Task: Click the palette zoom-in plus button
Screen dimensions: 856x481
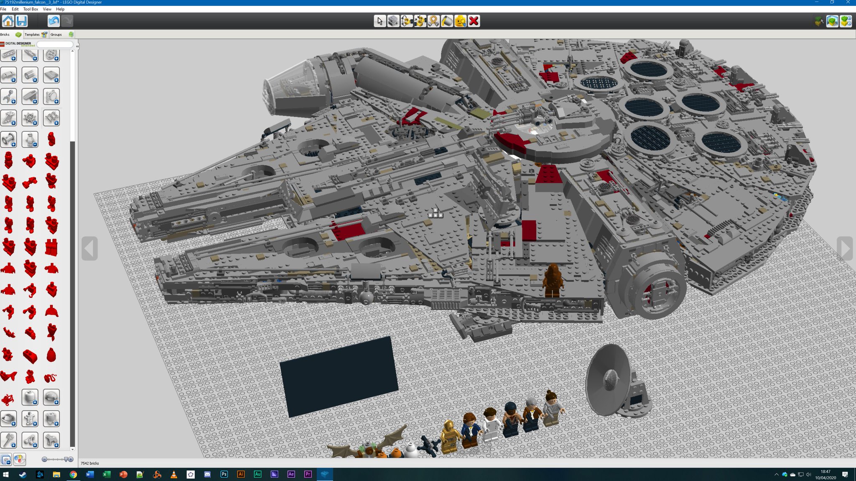Action: pos(71,459)
